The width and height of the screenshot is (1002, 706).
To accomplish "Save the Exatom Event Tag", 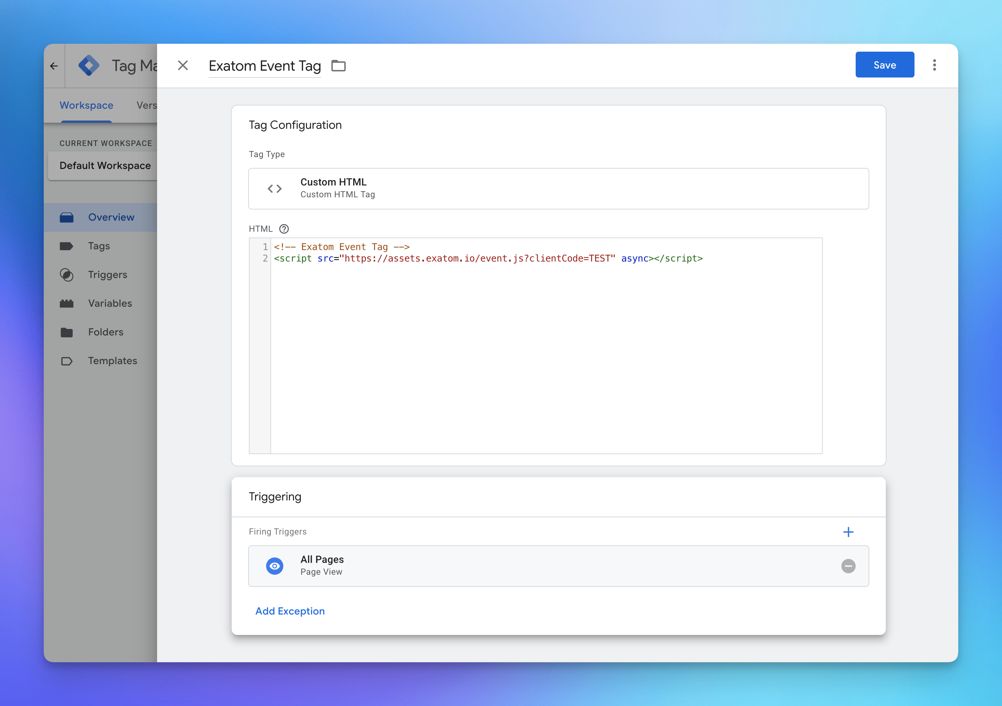I will tap(885, 65).
